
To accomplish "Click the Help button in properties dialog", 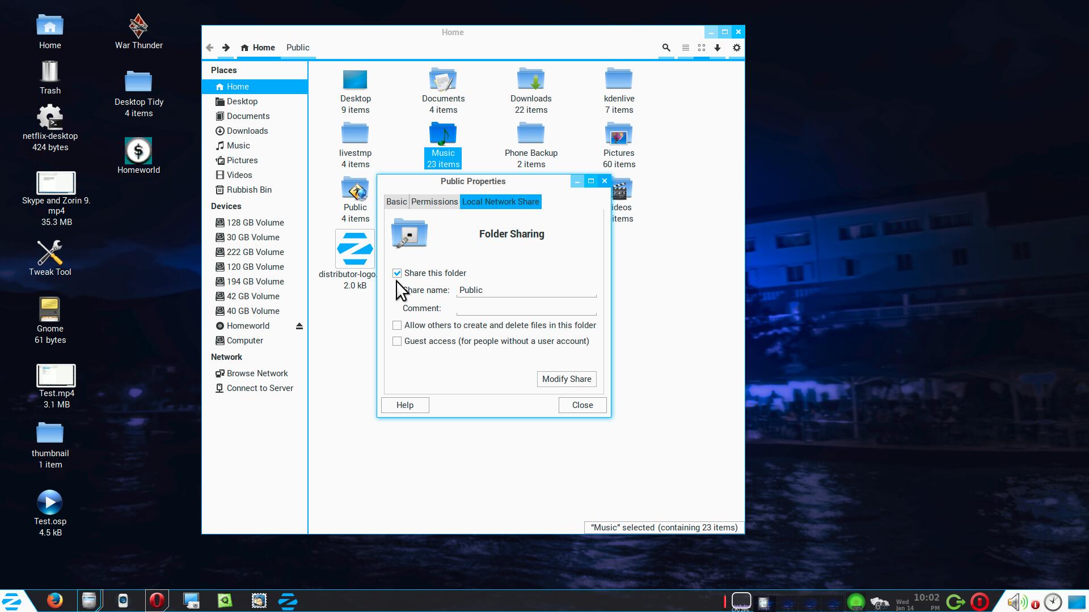I will coord(405,405).
